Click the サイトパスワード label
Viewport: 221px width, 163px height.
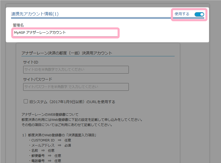tap(38, 79)
